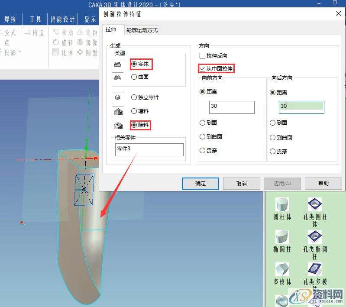This screenshot has height=307, width=346.
Task: Tick the 拉伸反向 checkbox
Action: tap(202, 55)
